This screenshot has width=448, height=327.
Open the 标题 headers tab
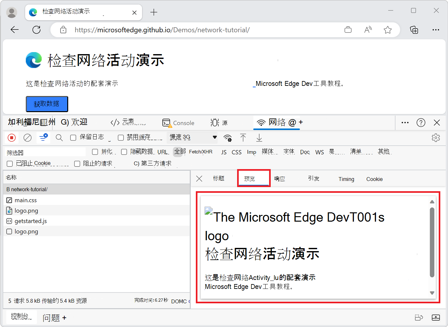pyautogui.click(x=219, y=178)
